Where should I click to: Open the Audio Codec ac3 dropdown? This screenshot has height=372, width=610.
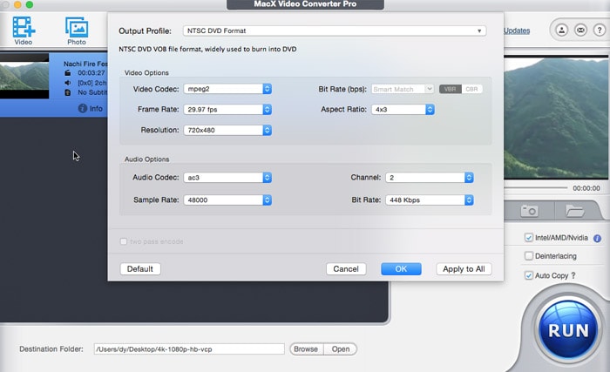(x=227, y=178)
